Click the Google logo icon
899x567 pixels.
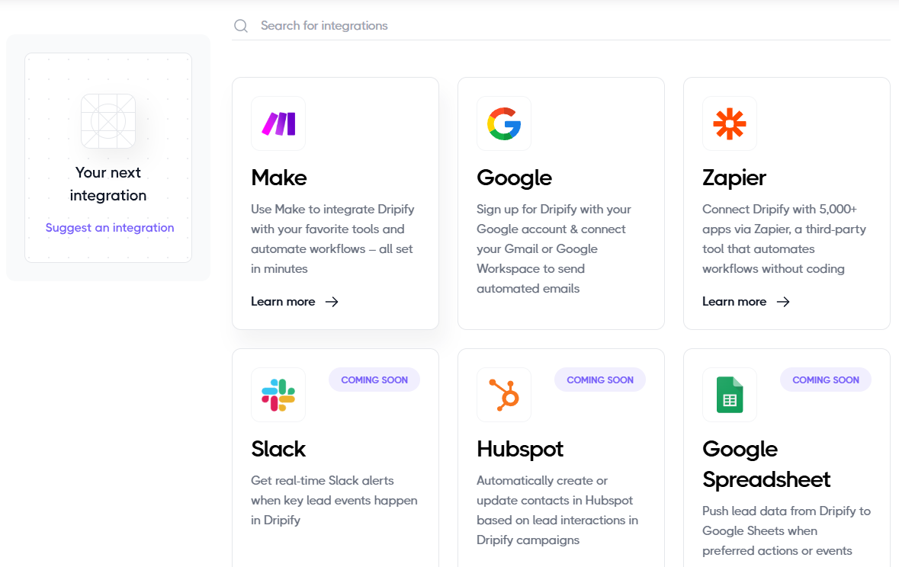point(504,123)
